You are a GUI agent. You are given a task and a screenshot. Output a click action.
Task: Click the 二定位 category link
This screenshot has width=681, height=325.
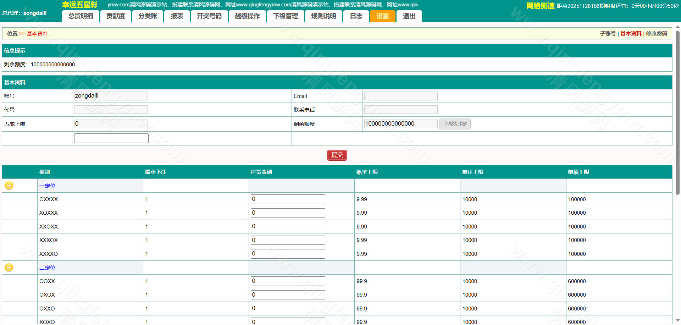(x=47, y=268)
